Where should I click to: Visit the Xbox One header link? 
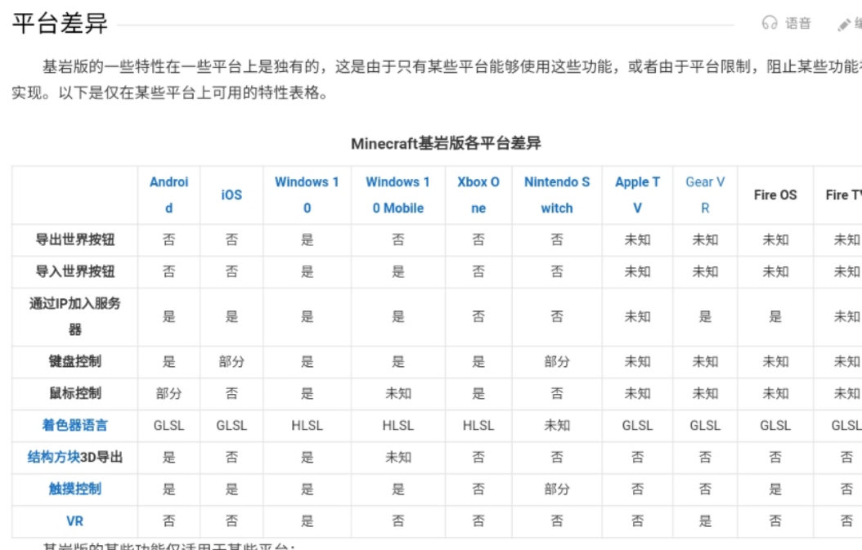coord(478,195)
